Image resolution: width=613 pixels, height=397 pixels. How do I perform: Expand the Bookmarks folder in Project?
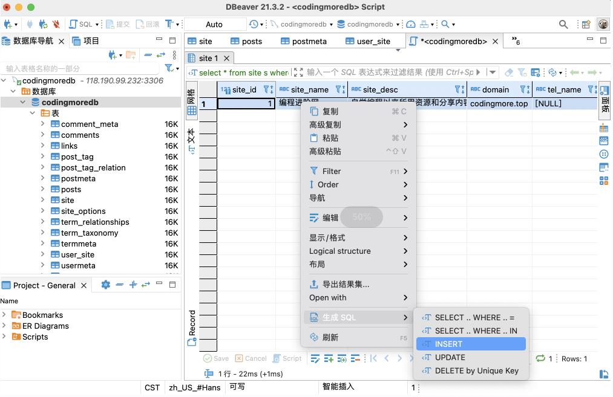(5, 315)
